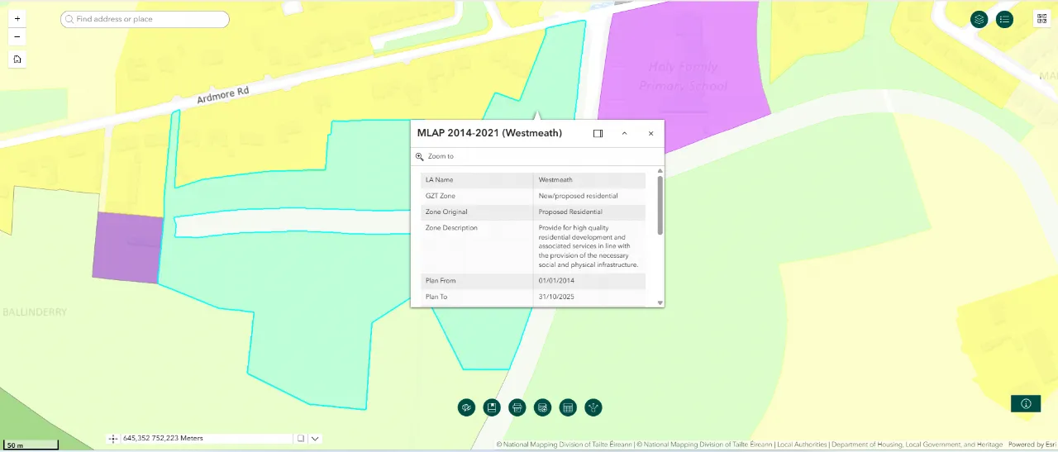Viewport: 1058px width, 452px height.
Task: Click the popup scroll-down arrow
Action: (x=660, y=303)
